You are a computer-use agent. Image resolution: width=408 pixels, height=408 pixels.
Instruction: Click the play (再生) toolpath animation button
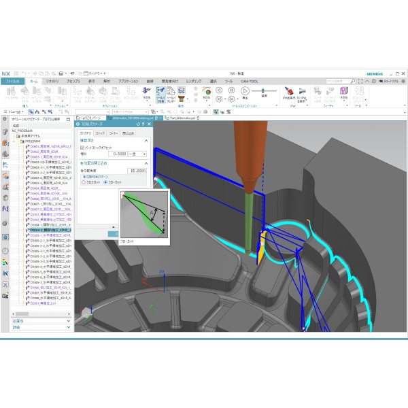click(245, 91)
